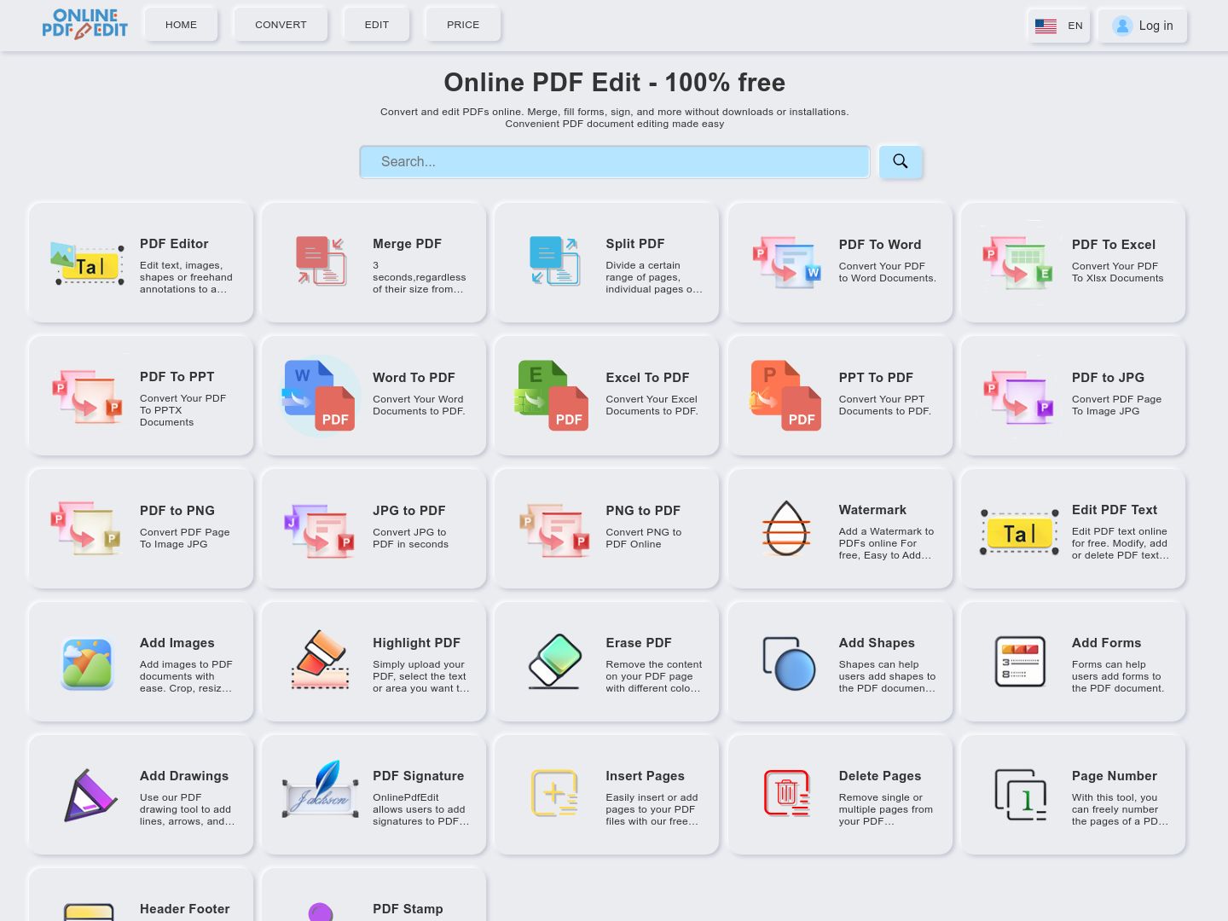Click the PDF Editor icon
Image resolution: width=1228 pixels, height=921 pixels.
pyautogui.click(x=87, y=264)
